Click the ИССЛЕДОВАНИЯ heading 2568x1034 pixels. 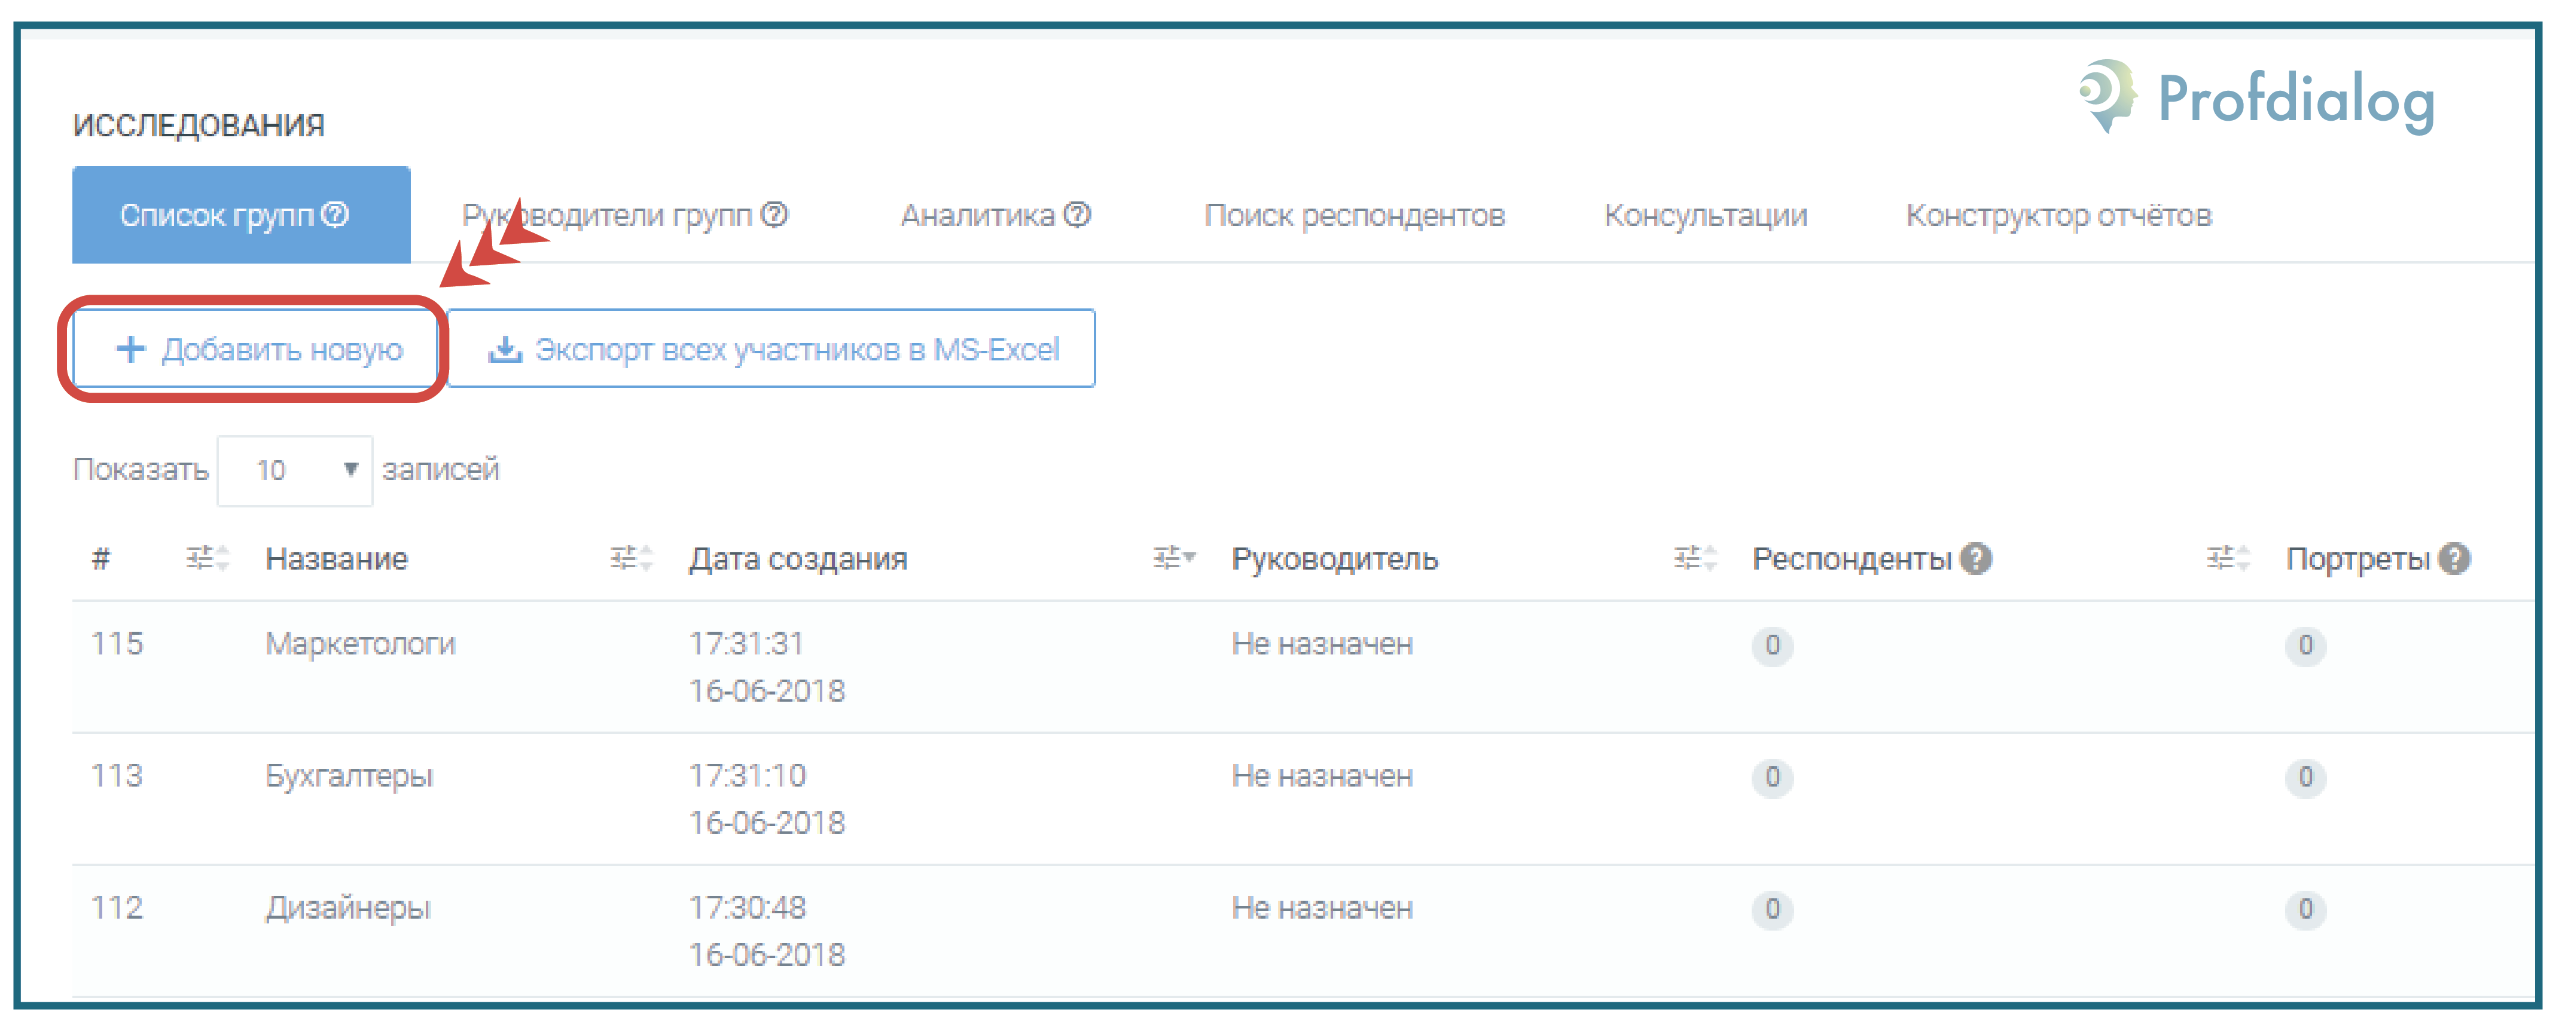pyautogui.click(x=199, y=124)
